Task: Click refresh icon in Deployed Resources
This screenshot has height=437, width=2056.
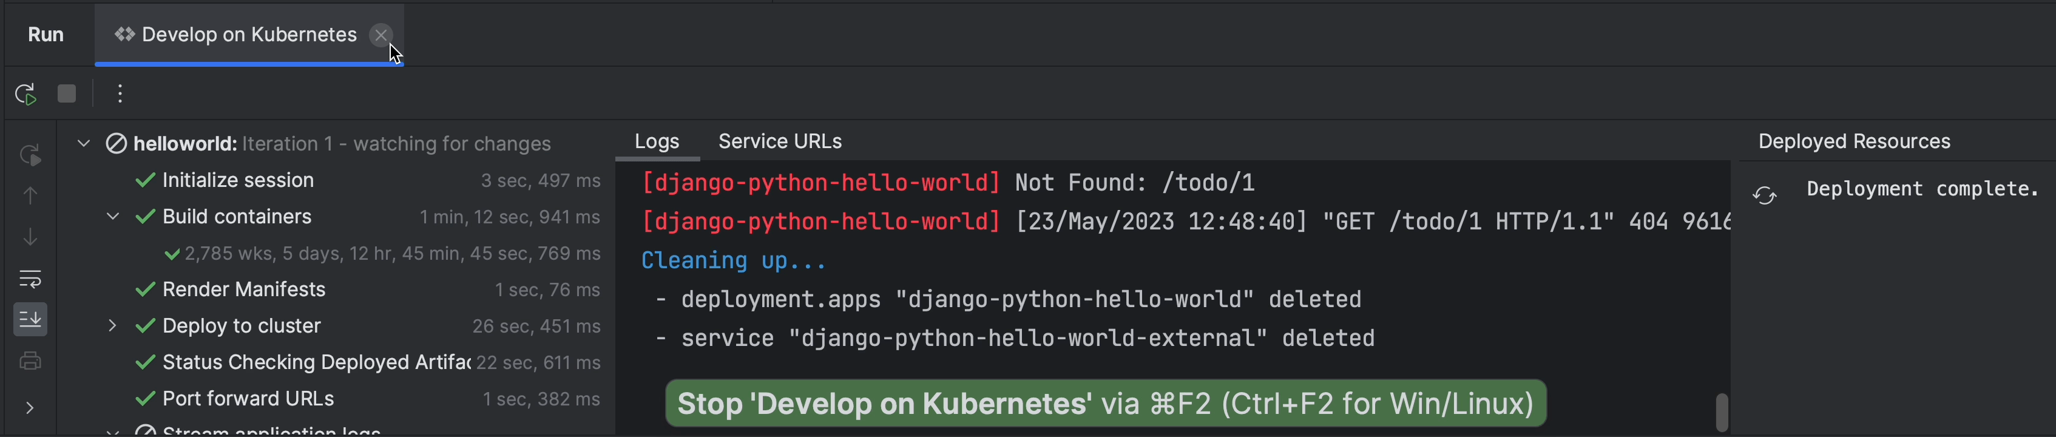Action: click(x=1764, y=195)
